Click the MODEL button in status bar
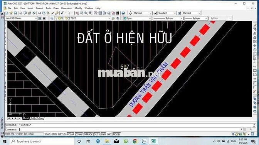 coord(117,134)
